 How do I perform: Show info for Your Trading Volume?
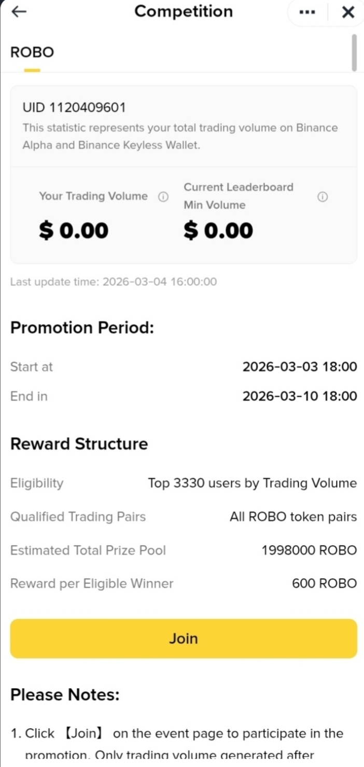click(x=163, y=197)
